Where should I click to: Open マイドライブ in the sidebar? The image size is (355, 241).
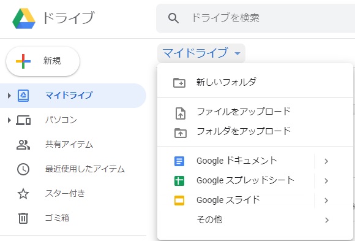(73, 96)
